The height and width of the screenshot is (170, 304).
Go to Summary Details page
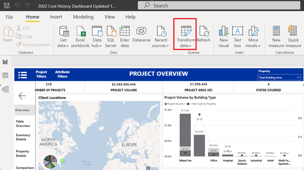[x=23, y=137]
